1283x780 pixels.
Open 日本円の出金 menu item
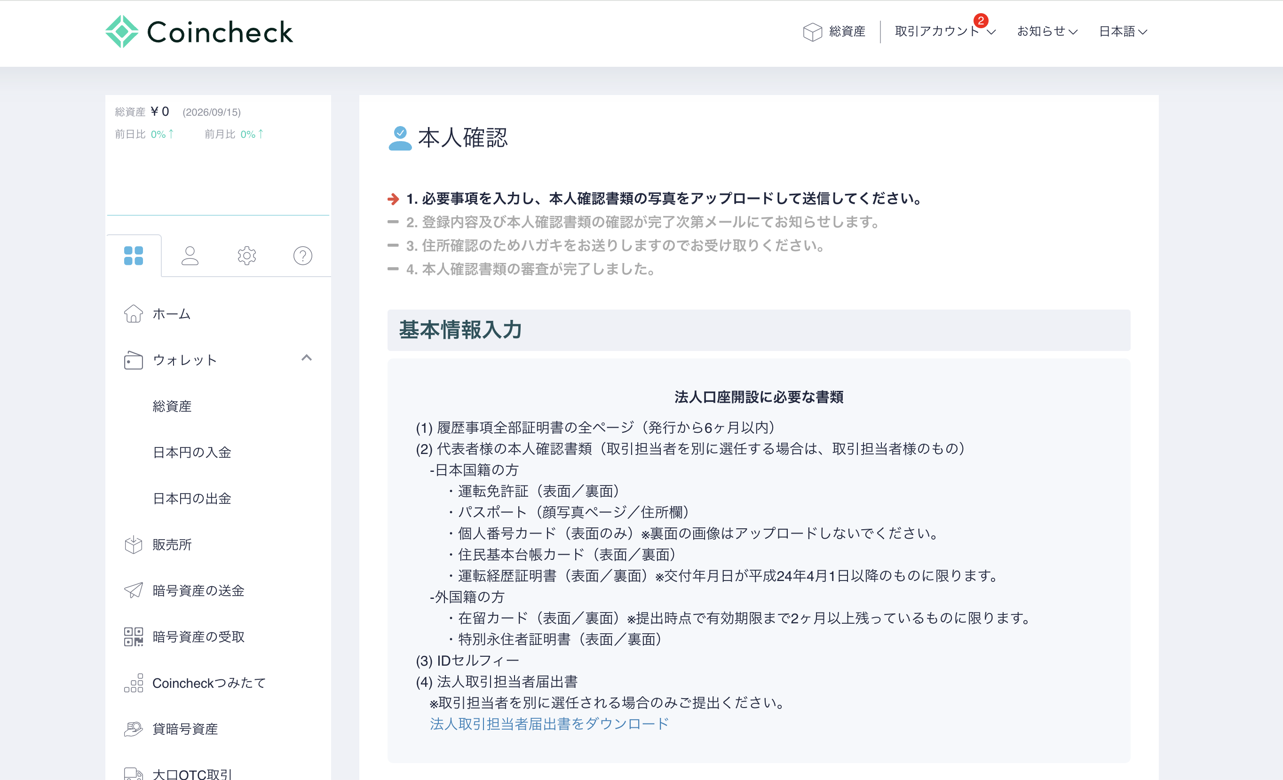coord(191,499)
